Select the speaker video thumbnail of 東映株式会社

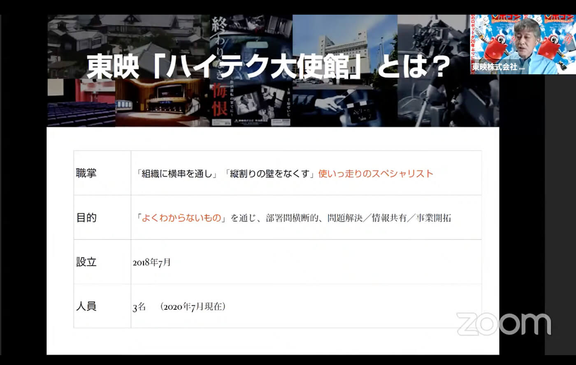click(x=523, y=44)
